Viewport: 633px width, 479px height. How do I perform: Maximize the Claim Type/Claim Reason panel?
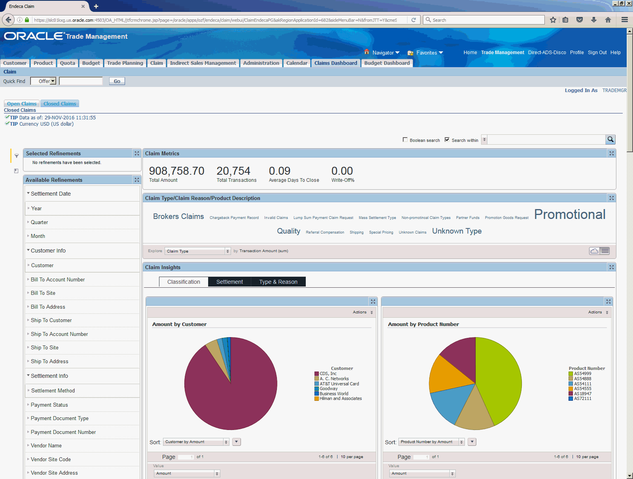(612, 198)
